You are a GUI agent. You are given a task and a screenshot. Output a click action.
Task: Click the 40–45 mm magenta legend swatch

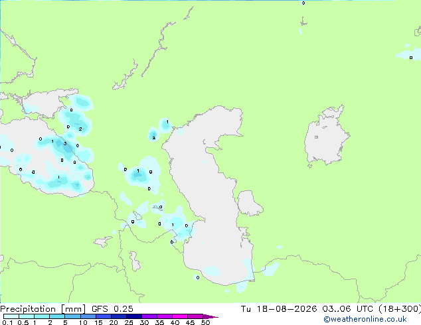[180, 316]
